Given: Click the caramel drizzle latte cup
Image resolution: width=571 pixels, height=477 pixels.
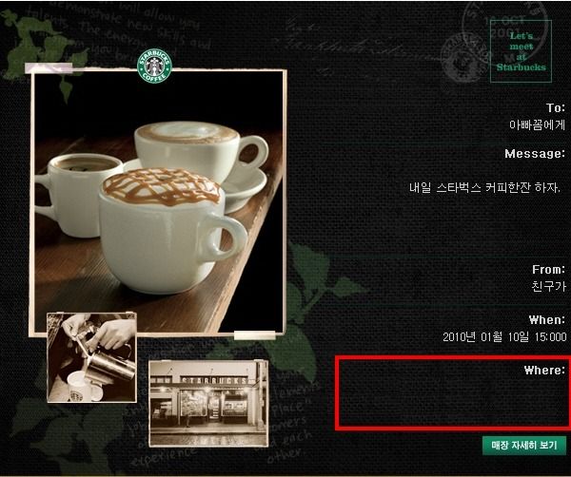Looking at the screenshot, I should coord(171,231).
